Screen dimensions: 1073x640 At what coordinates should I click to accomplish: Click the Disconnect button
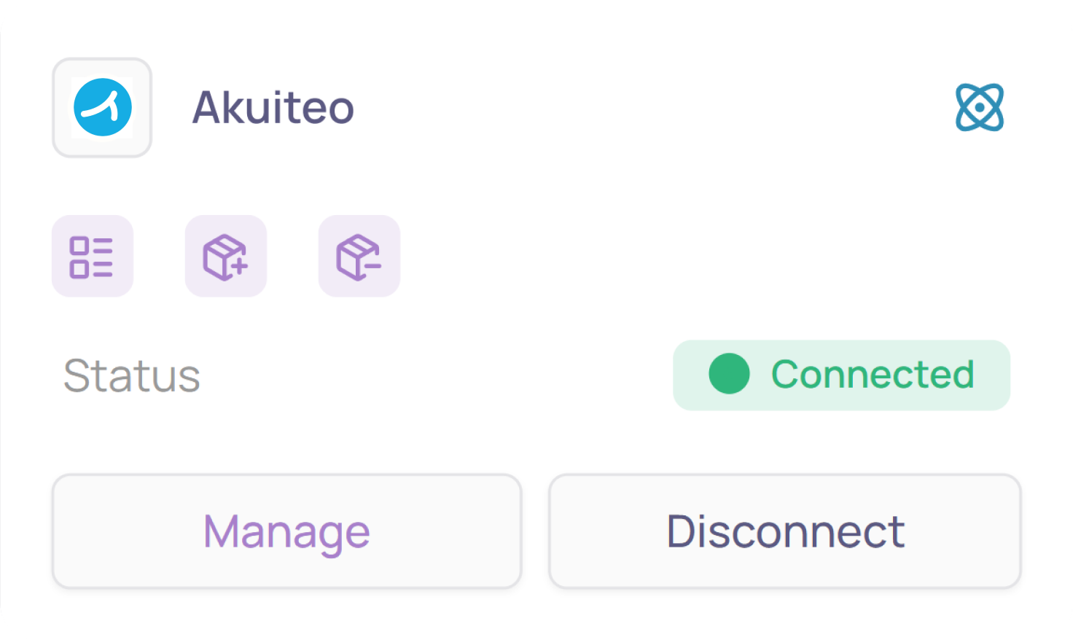tap(784, 531)
